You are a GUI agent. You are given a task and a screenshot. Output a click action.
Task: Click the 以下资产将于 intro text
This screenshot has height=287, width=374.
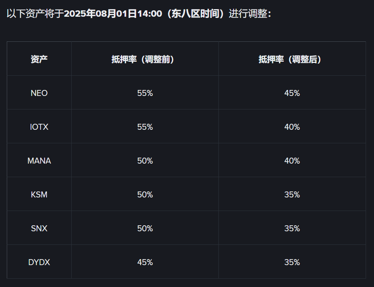[x=35, y=14]
